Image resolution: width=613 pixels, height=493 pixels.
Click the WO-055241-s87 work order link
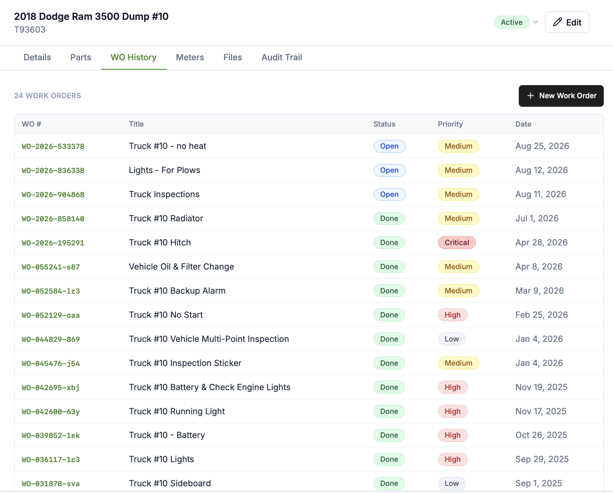[51, 267]
